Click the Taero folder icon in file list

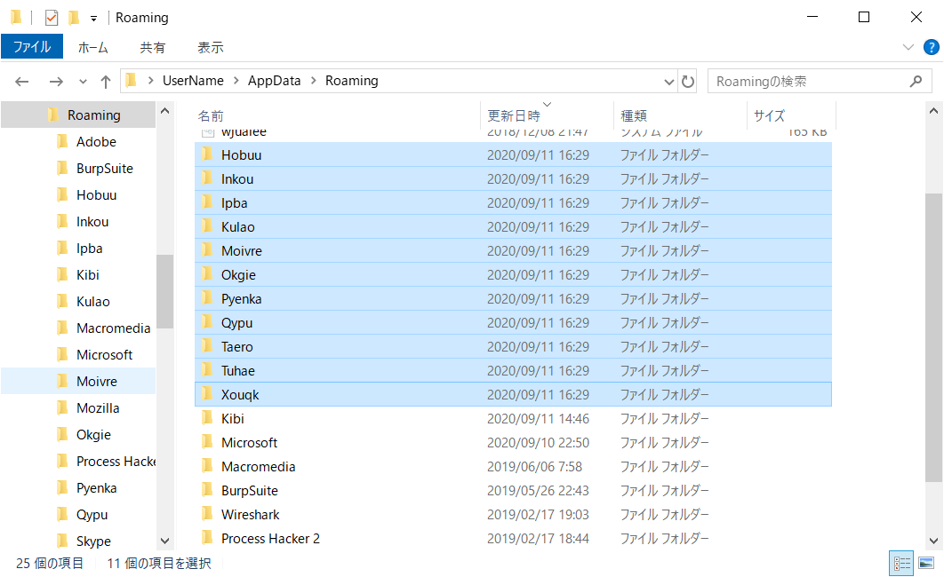tap(207, 346)
